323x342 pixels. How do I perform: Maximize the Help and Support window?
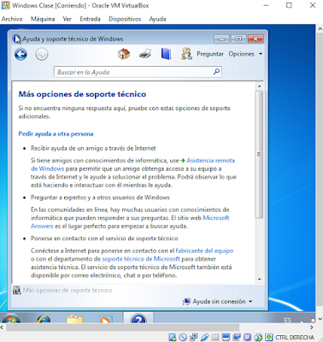pos(238,38)
